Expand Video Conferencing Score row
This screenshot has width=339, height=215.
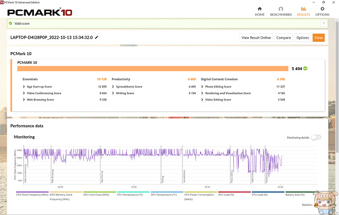(x=24, y=93)
